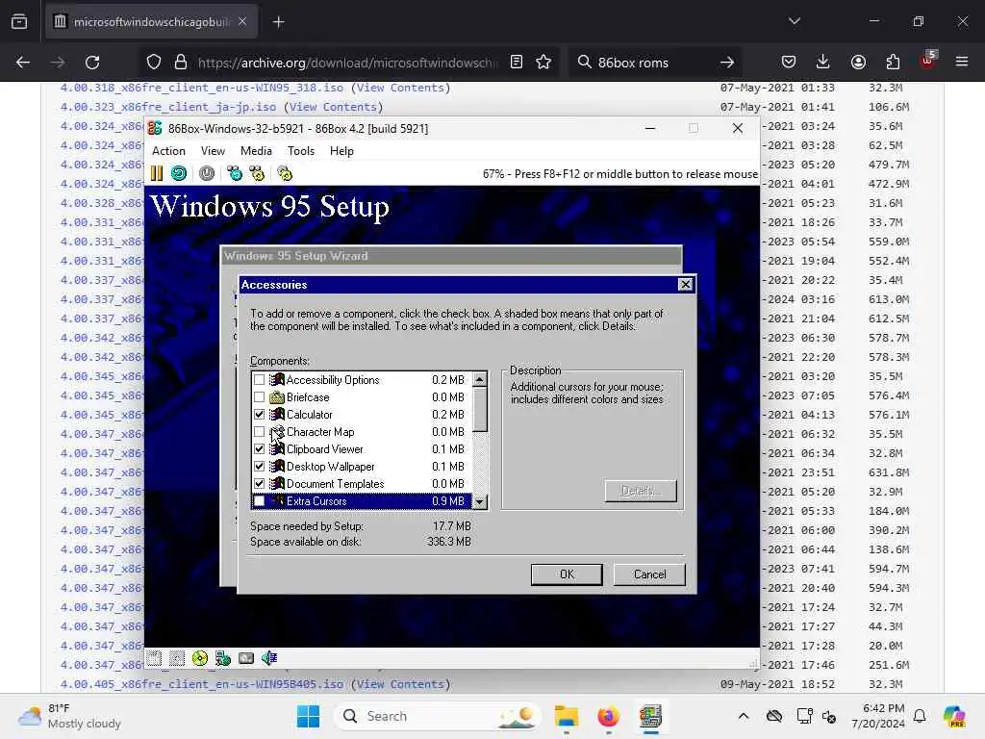This screenshot has width=985, height=739.
Task: Uncheck the Calculator component checkbox
Action: point(259,414)
